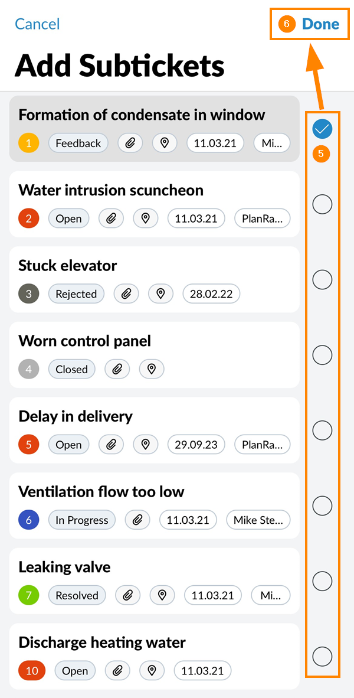Tap the Cancel link
This screenshot has width=354, height=698.
37,24
